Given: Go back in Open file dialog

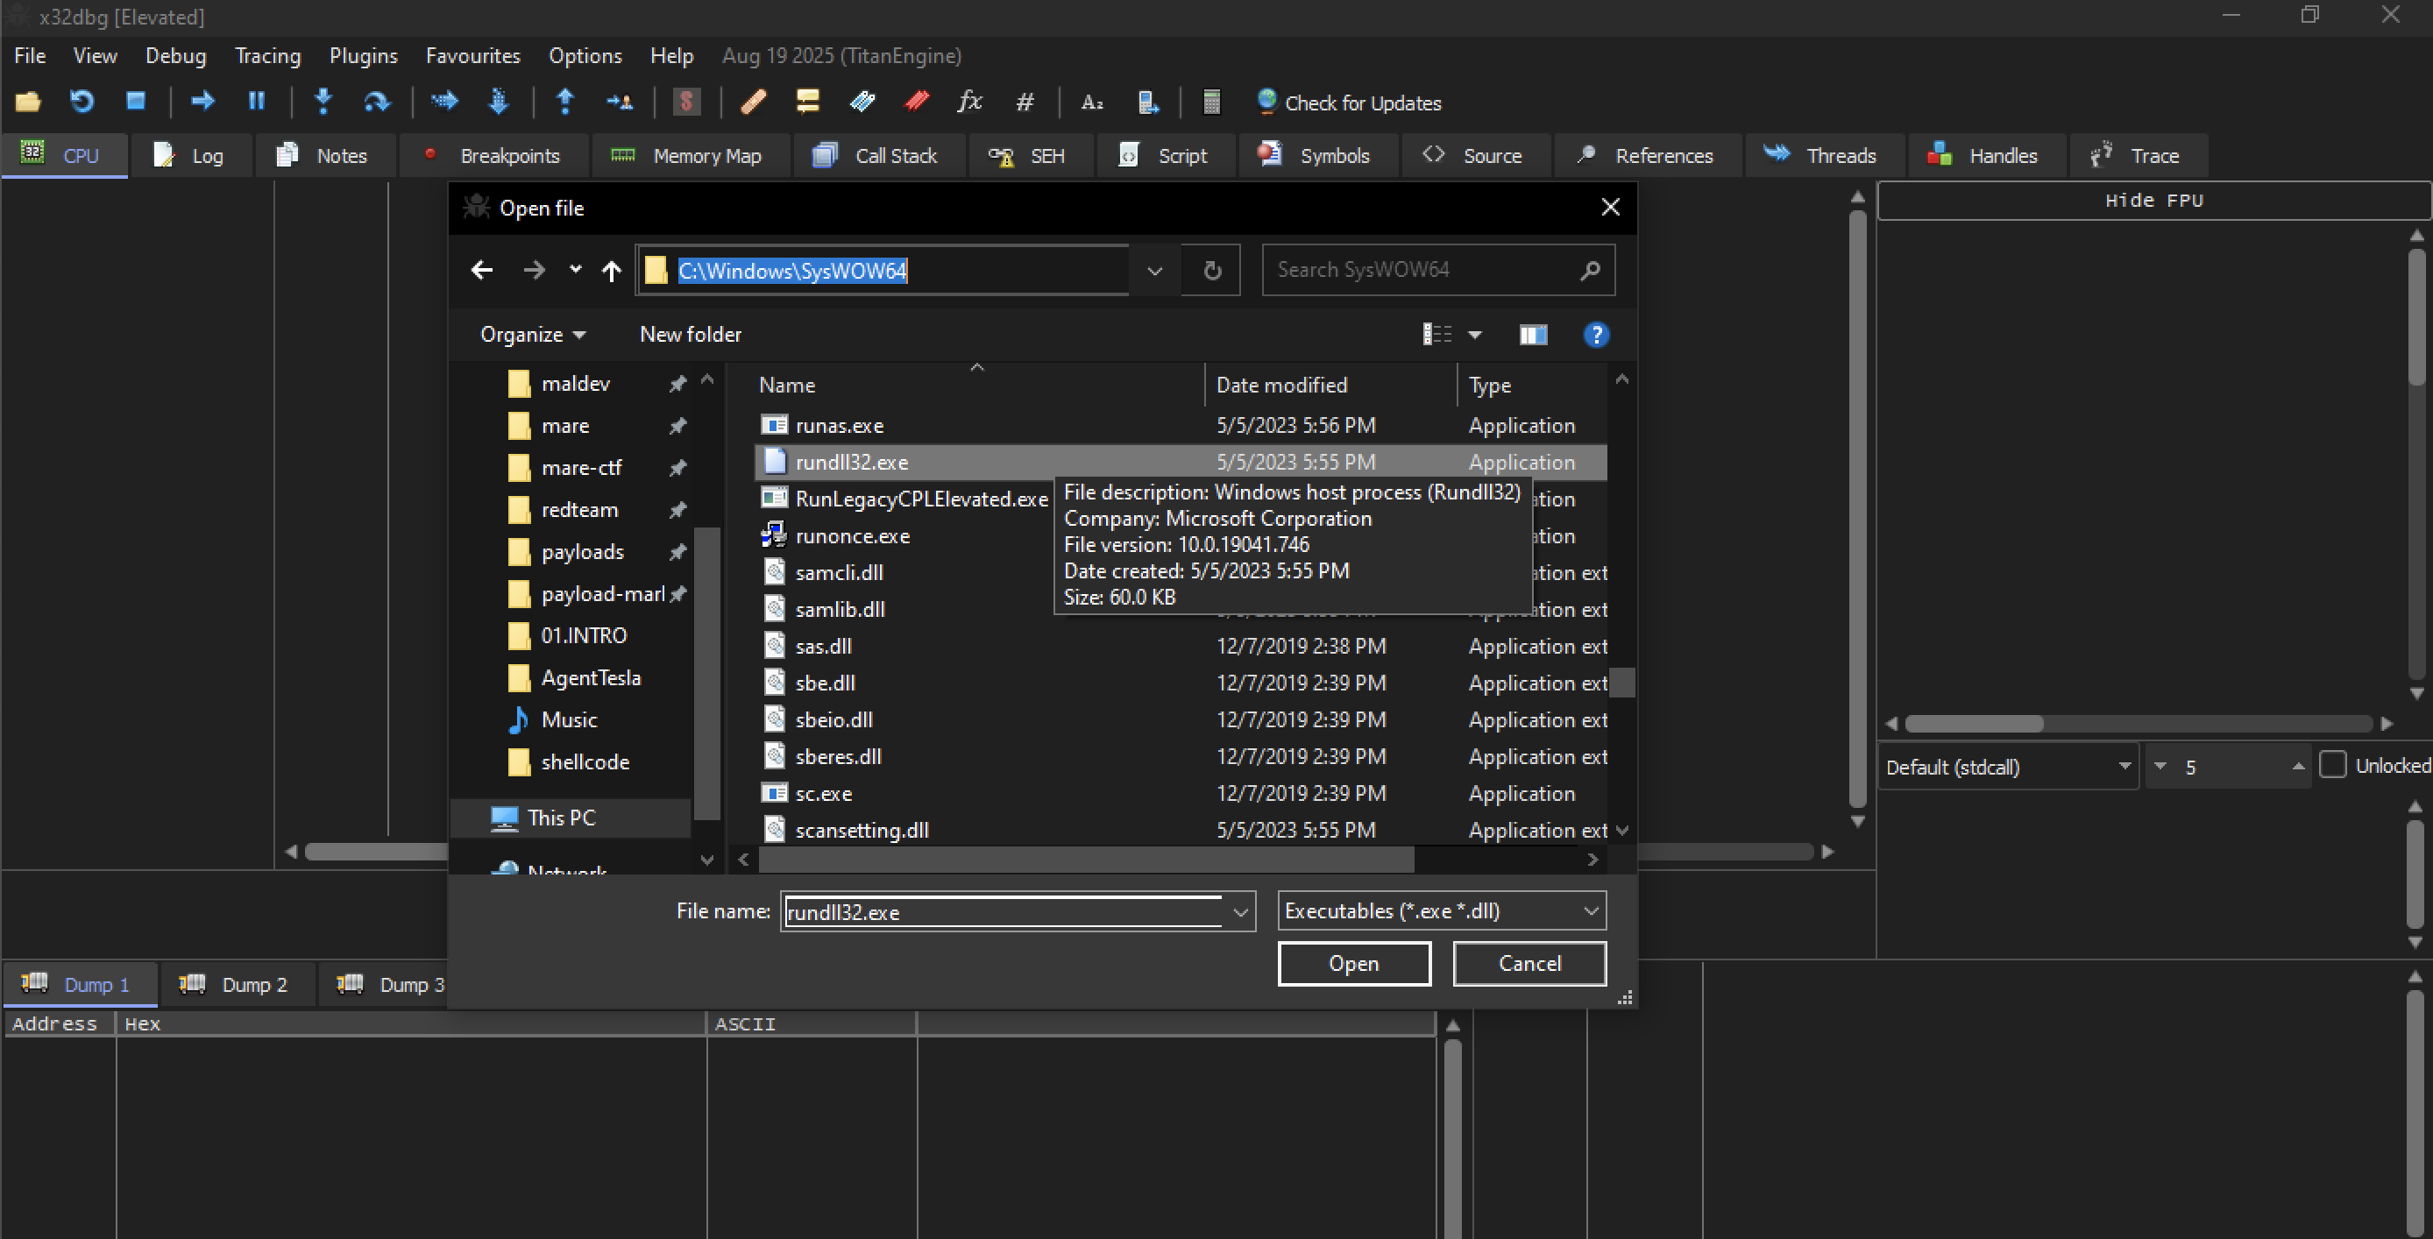Looking at the screenshot, I should (x=482, y=270).
